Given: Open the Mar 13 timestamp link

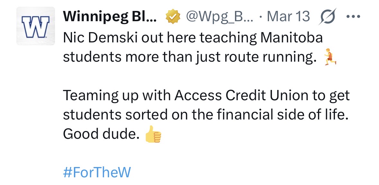Looking at the screenshot, I should pos(288,16).
